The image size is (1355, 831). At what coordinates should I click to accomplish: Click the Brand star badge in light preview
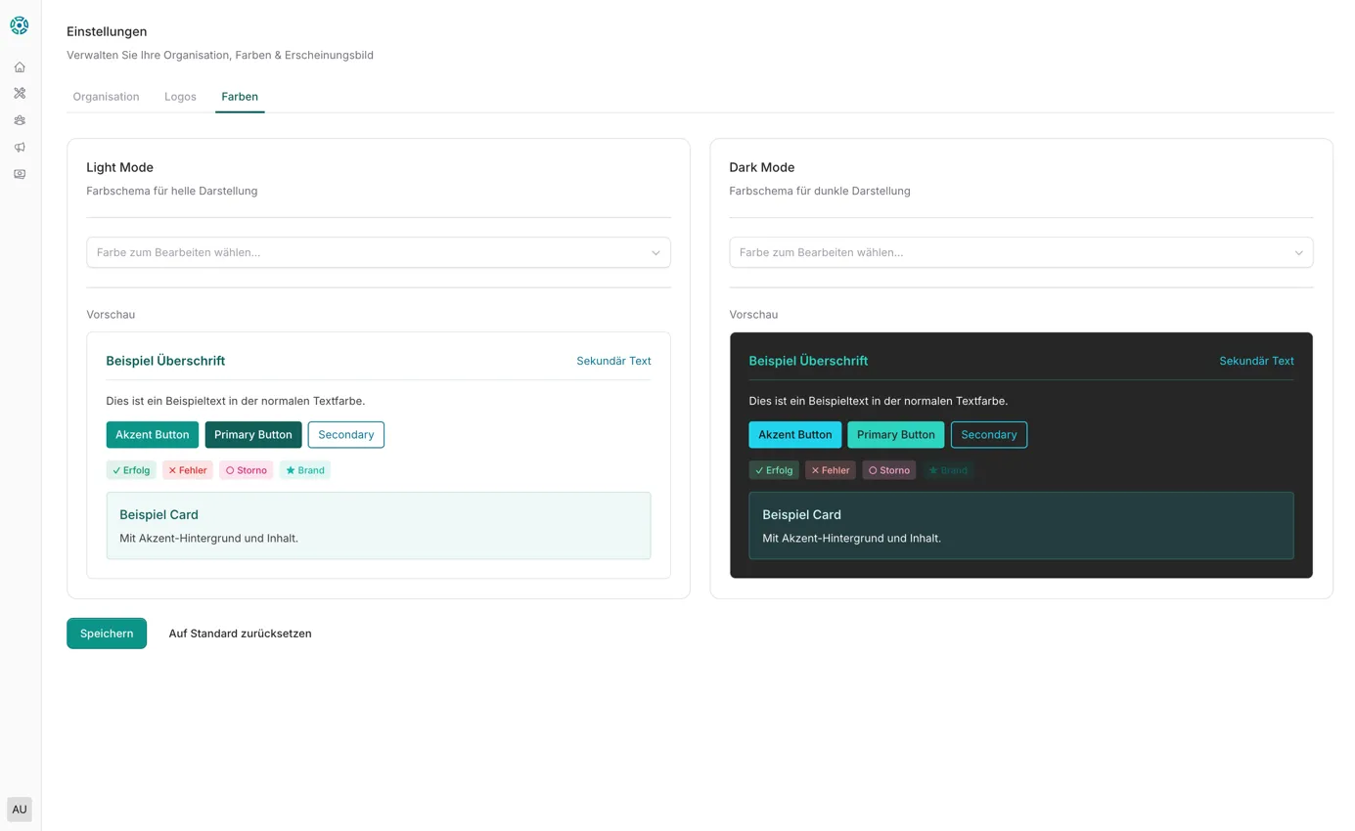click(x=305, y=470)
